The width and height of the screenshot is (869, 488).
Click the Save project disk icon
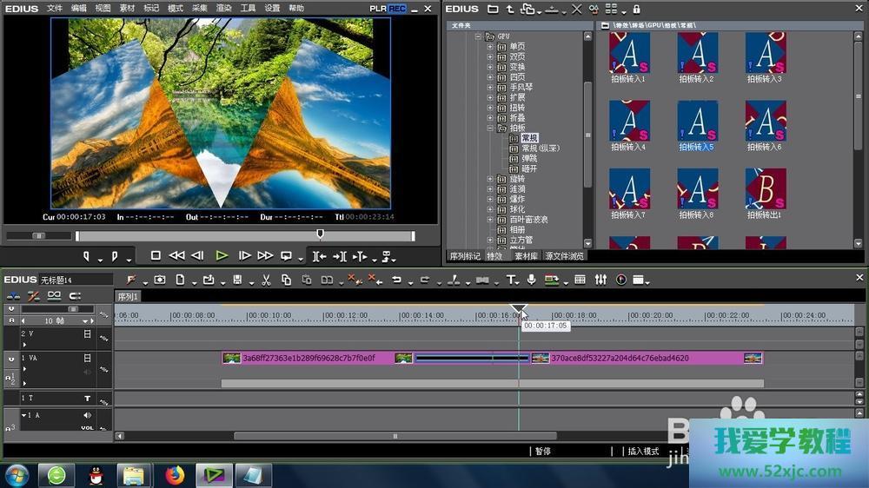point(236,280)
